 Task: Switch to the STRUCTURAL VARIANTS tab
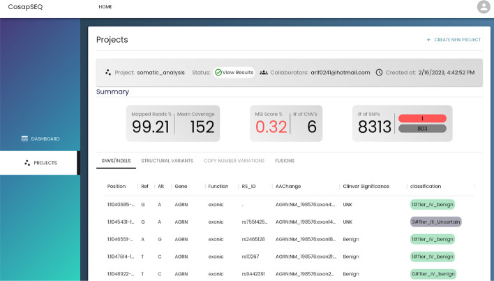pos(167,161)
